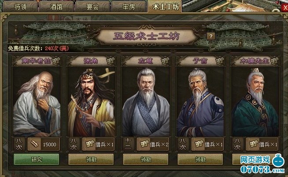Click the scroll icon next to 南华老仙

click(x=56, y=61)
